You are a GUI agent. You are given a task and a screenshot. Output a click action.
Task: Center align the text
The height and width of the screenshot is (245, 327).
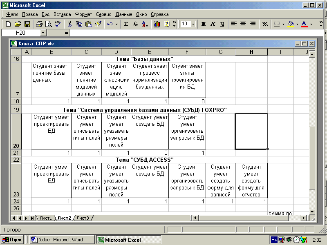243,24
